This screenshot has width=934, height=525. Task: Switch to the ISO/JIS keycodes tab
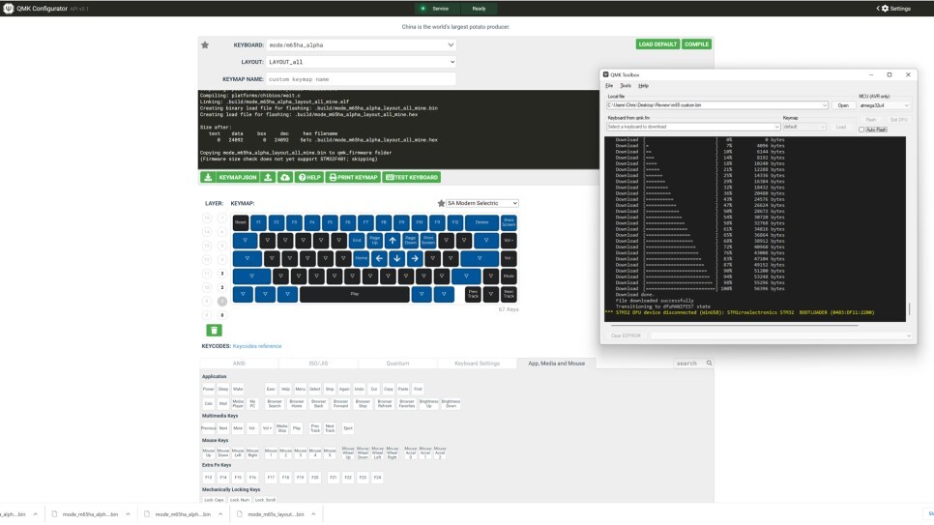318,363
